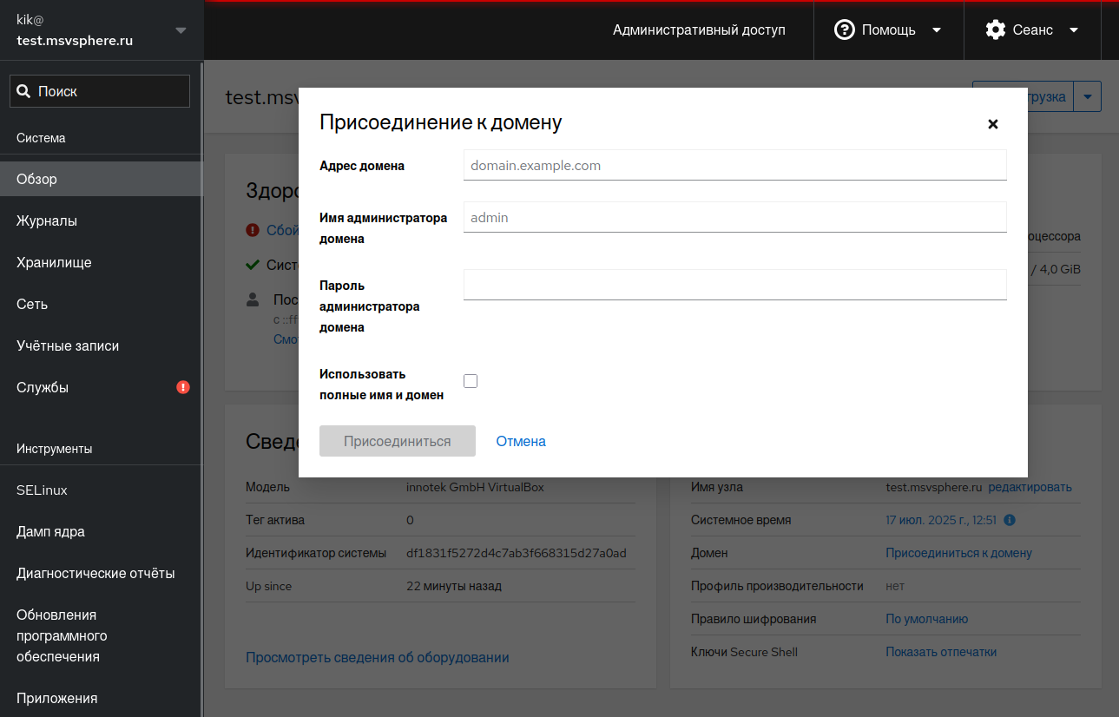The width and height of the screenshot is (1119, 717).
Task: Expand the host selector dropdown arrow
Action: click(181, 30)
